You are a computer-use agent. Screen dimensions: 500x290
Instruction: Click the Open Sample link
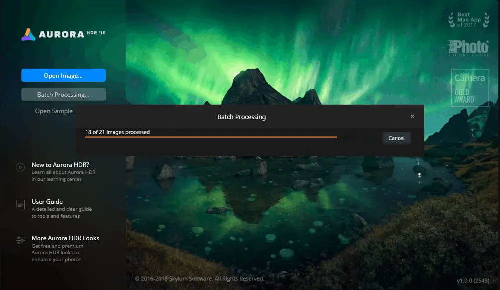tap(55, 111)
